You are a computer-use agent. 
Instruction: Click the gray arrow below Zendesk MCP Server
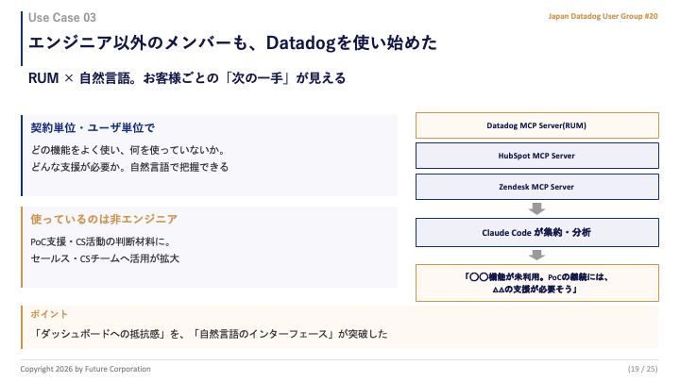pos(536,208)
